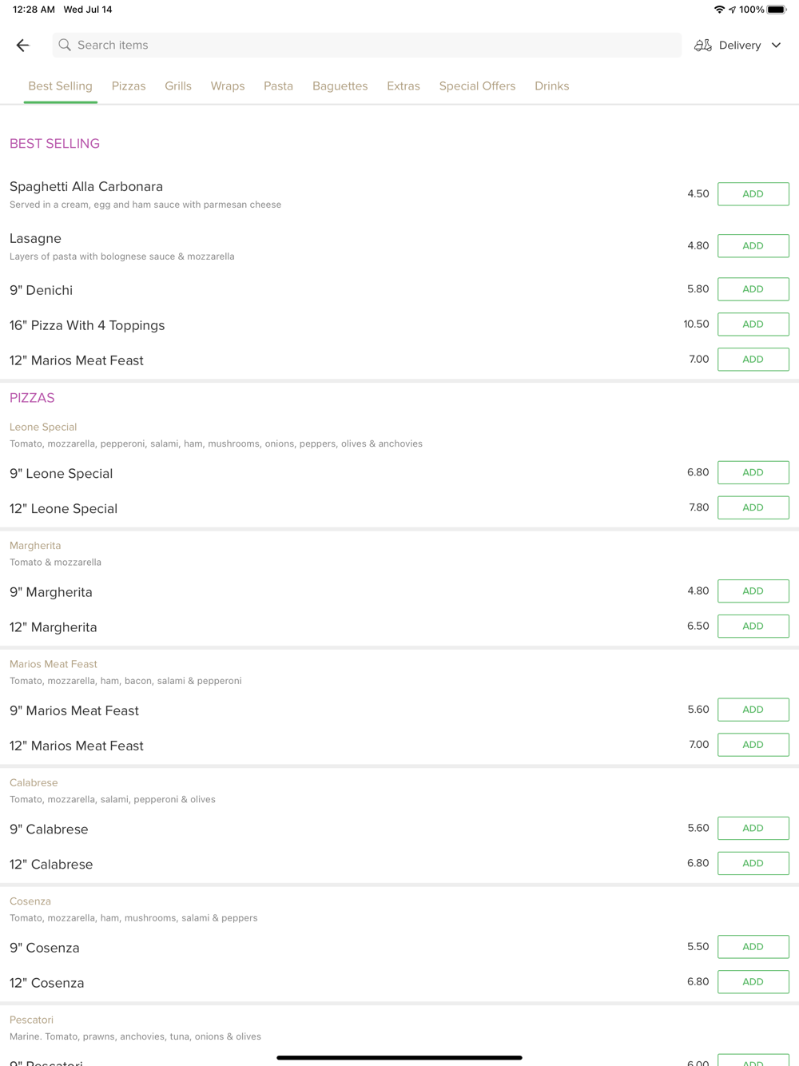Add Spaghetti Alla Carbonara to order
This screenshot has width=799, height=1066.
point(753,194)
